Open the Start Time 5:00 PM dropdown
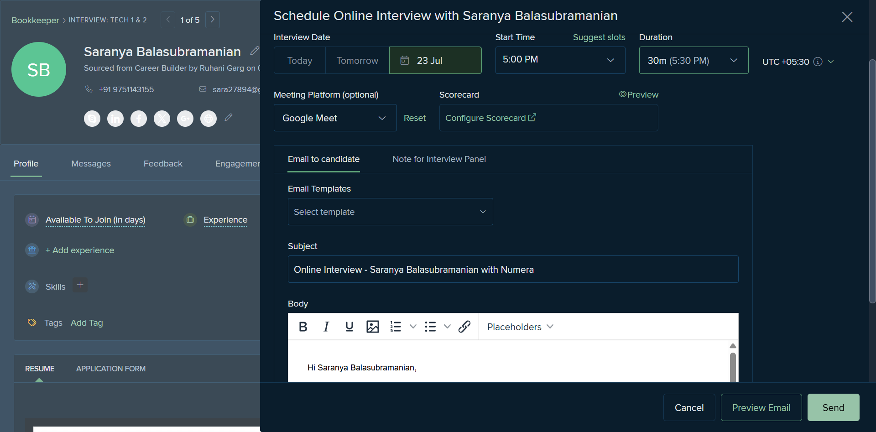Screen dimensions: 876x432 [x=560, y=60]
